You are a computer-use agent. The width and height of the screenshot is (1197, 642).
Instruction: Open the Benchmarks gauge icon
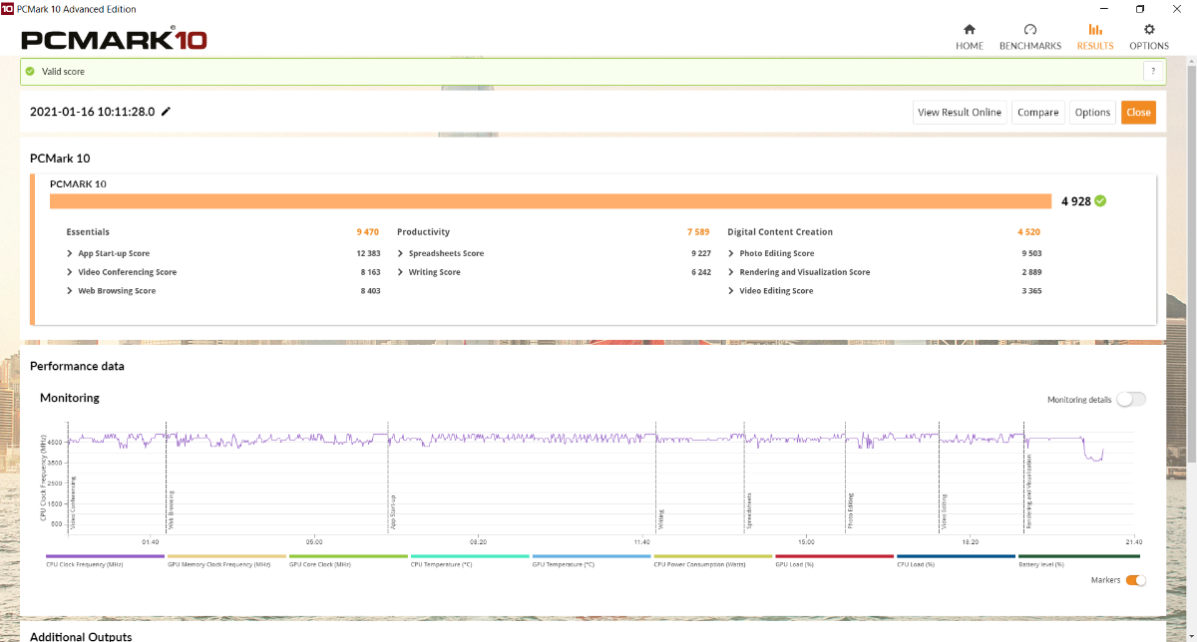[1029, 30]
